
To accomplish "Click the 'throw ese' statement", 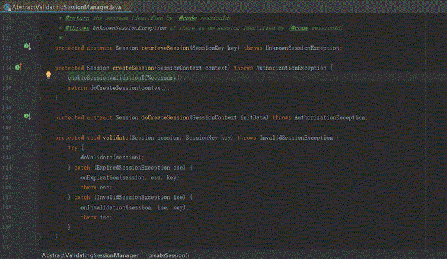I will 95,188.
